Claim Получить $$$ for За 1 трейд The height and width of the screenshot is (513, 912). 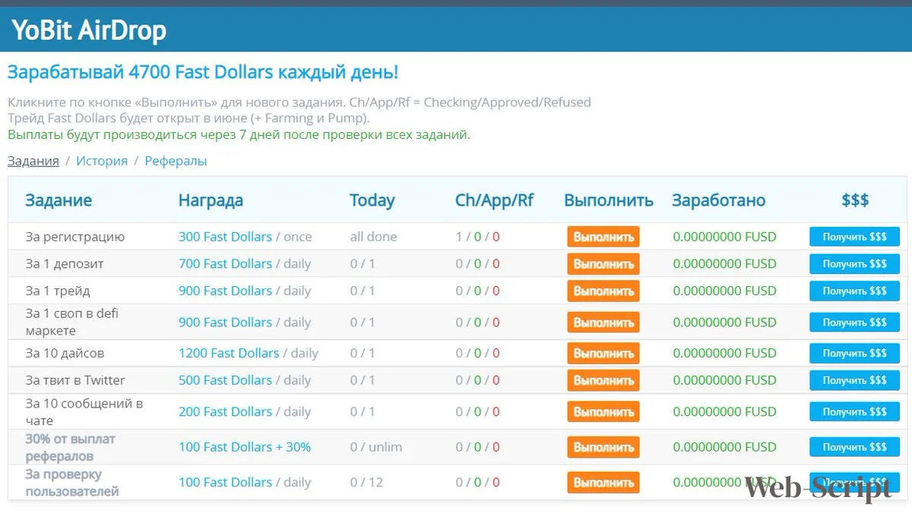tap(854, 291)
